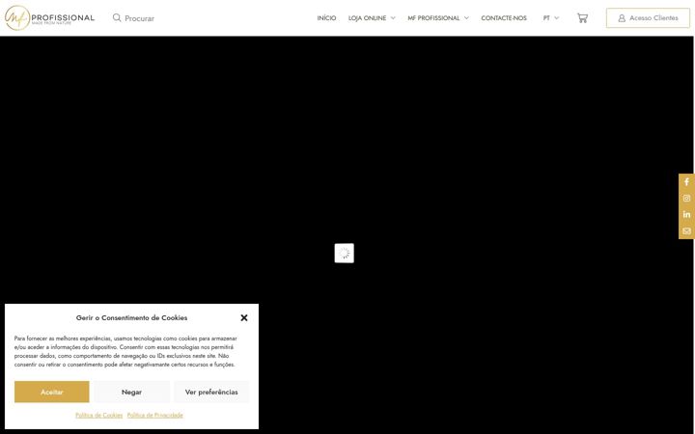Click the search magnifier icon

(x=117, y=17)
